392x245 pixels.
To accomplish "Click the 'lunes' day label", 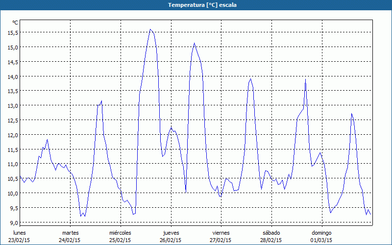I will point(20,233).
